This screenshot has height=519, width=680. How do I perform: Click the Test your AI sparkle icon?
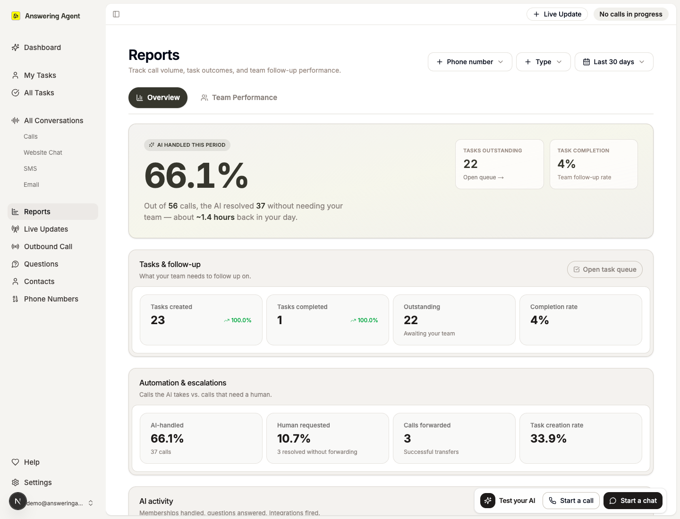(x=488, y=501)
